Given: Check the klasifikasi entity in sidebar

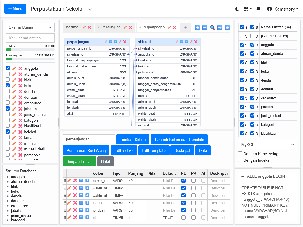Looking at the screenshot, I should (x=8, y=126).
